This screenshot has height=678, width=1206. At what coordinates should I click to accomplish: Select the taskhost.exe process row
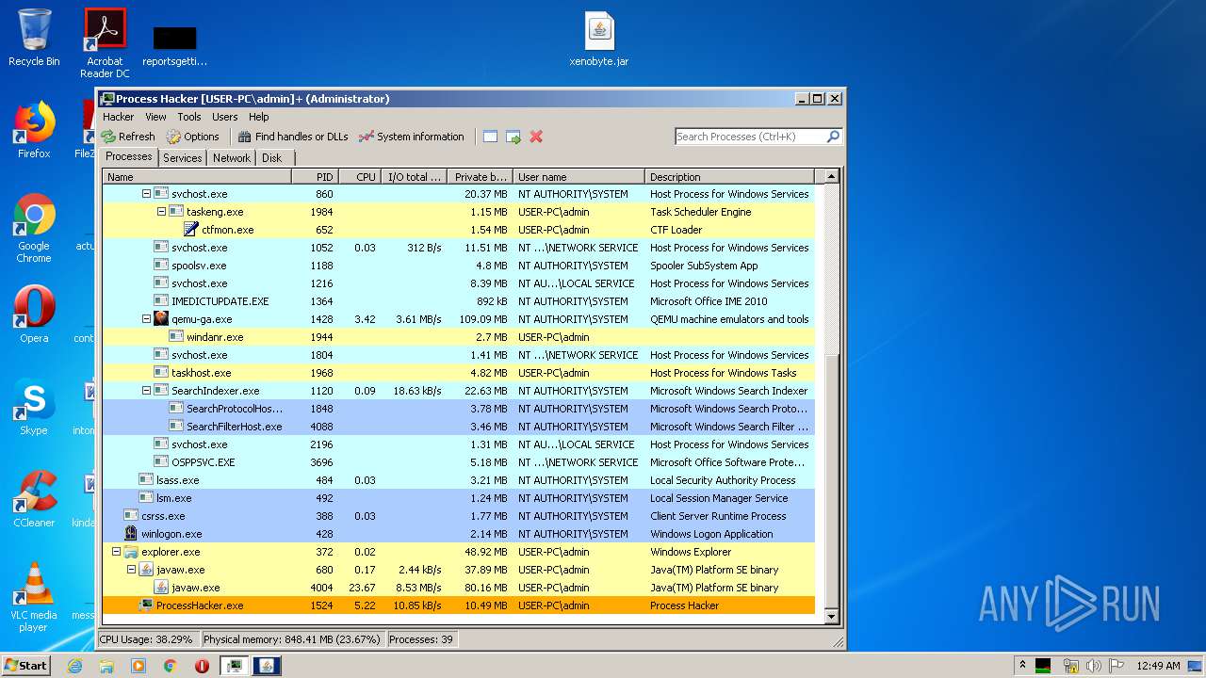(459, 373)
